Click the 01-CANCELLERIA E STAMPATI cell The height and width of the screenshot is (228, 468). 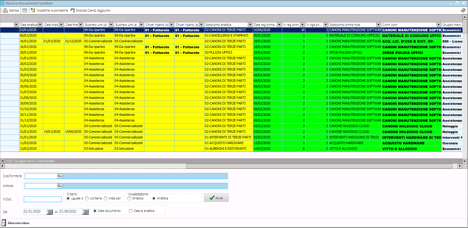coord(228,36)
